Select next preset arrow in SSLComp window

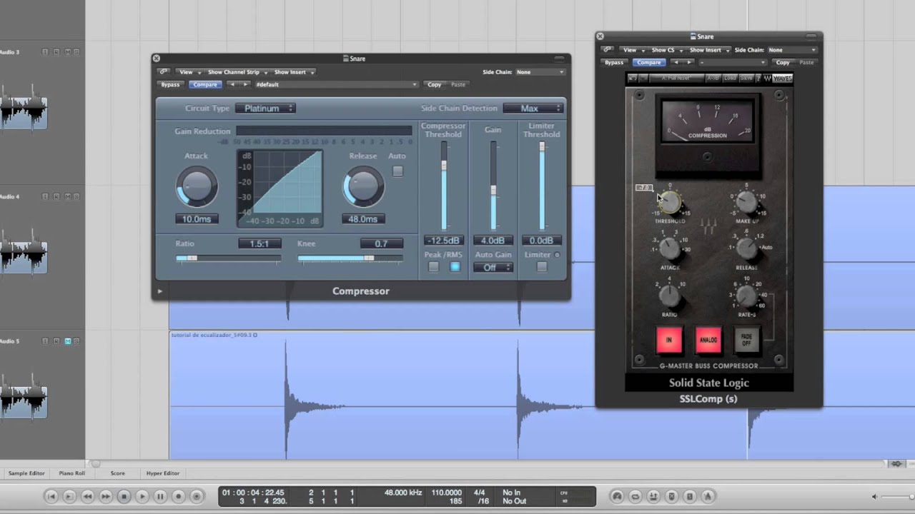pos(689,62)
